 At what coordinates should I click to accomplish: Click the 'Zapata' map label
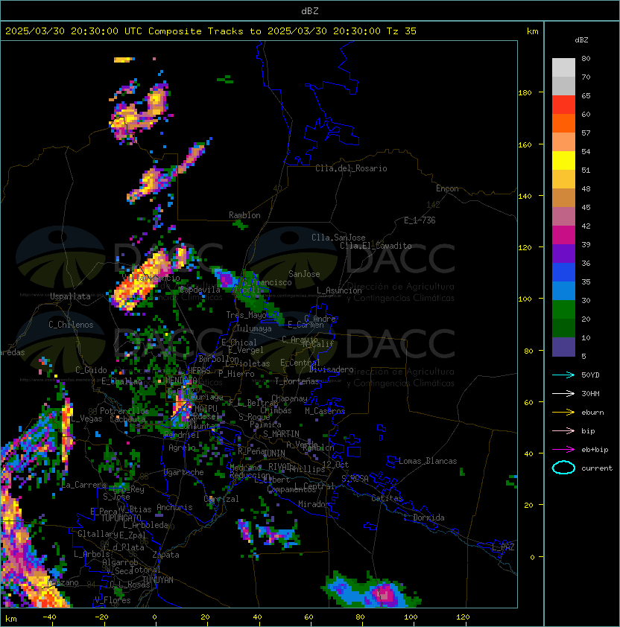click(x=165, y=555)
